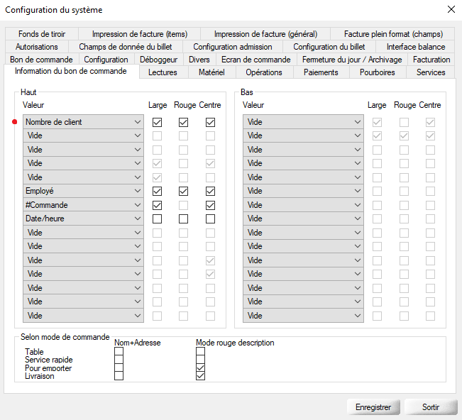462x420 pixels.
Task: Check Nom+Adresse for Livraison
Action: tap(119, 376)
